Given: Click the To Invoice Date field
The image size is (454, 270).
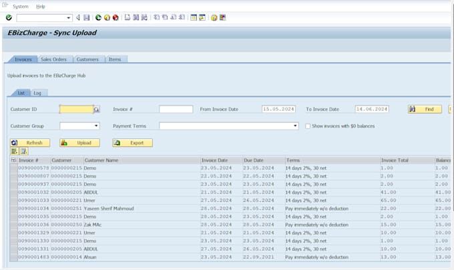Looking at the screenshot, I should 372,109.
